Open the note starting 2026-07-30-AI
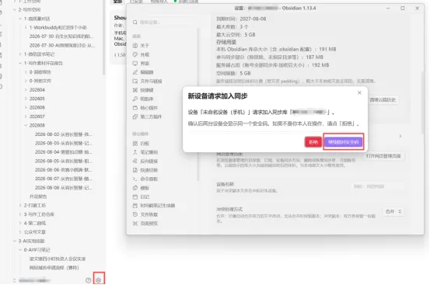The width and height of the screenshot is (430, 285). pos(61,46)
